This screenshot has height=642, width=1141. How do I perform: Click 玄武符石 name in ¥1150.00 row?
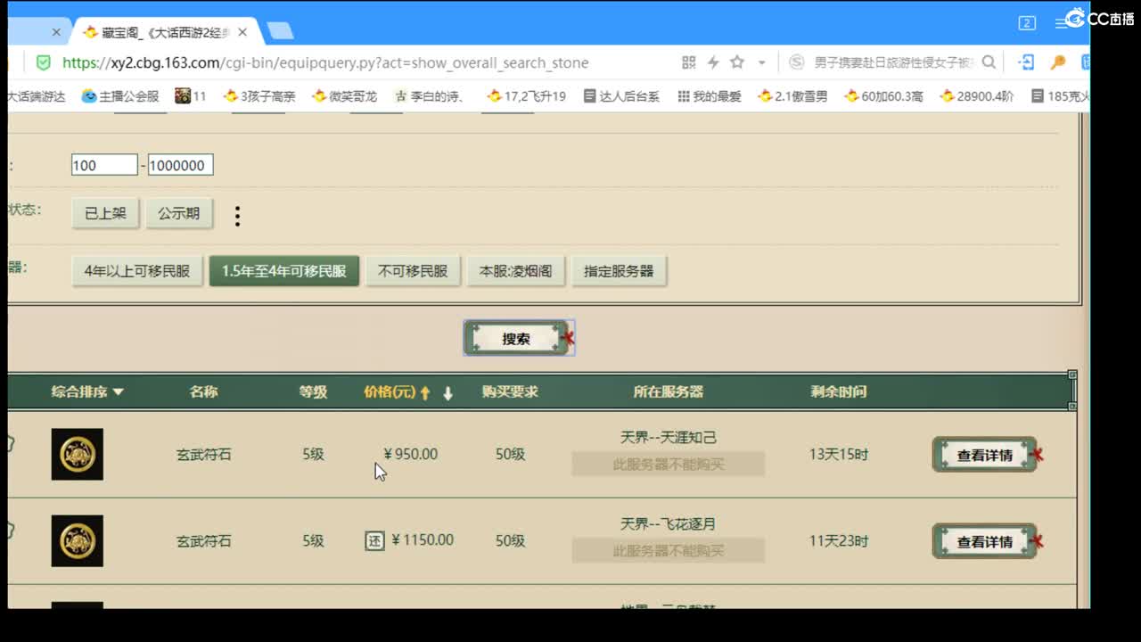coord(203,540)
